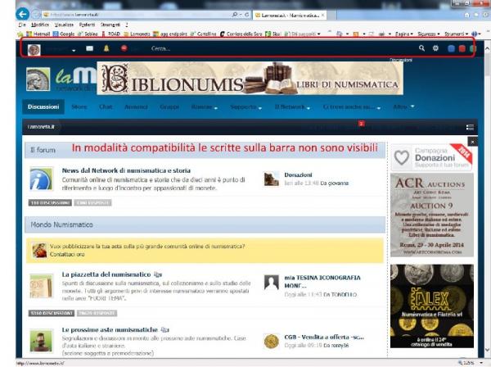The image size is (491, 367).
Task: Open the Hotmail favorites bookmark
Action: click(38, 34)
